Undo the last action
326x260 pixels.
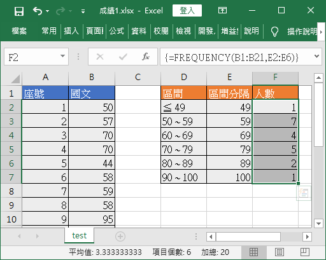coord(38,11)
